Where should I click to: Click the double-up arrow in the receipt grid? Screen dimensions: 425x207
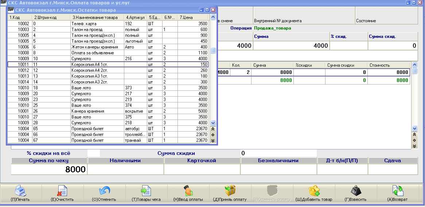(414, 134)
